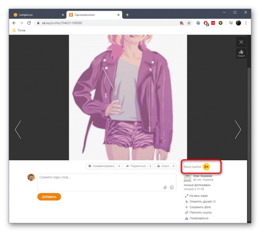This screenshot has height=232, width=260.
Task: Click На весь экран to view fullscreen
Action: point(196,196)
